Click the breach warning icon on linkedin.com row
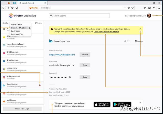This screenshot has width=163, height=114. tap(40, 85)
